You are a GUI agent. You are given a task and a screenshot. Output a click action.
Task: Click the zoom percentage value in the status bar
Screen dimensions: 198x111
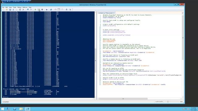[181, 102]
